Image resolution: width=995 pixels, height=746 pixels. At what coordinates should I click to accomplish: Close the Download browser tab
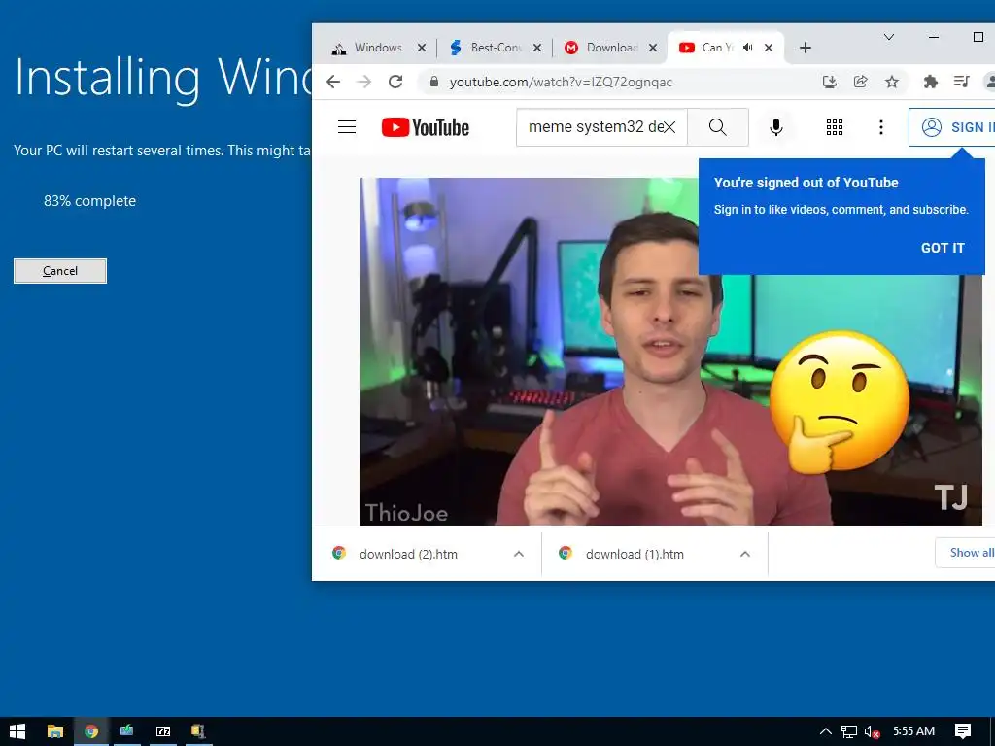coord(652,48)
